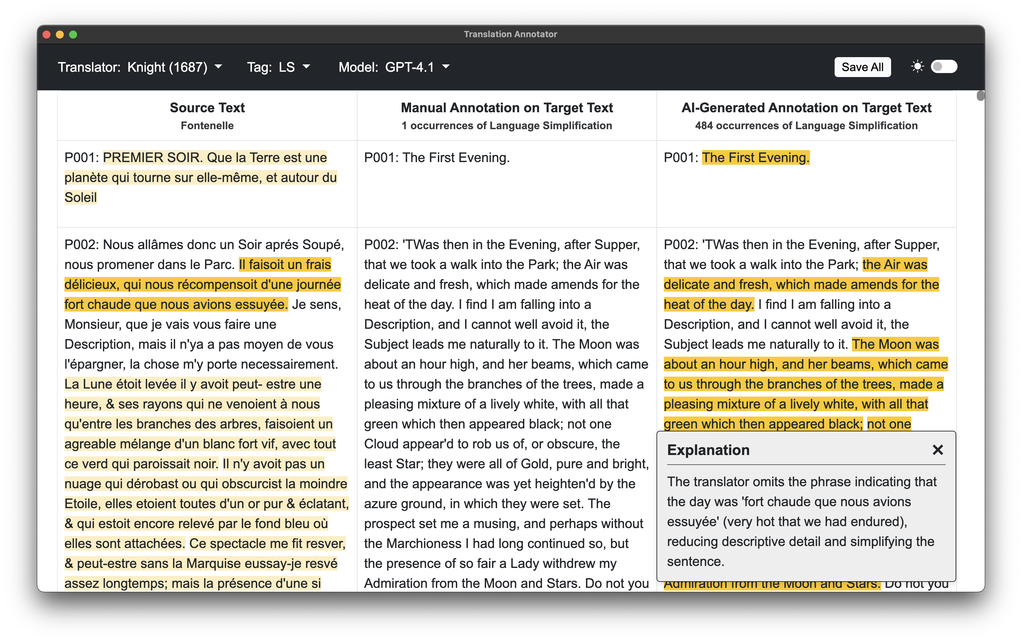Select AI highlight 'The Moon was about an hour high'

[x=805, y=384]
